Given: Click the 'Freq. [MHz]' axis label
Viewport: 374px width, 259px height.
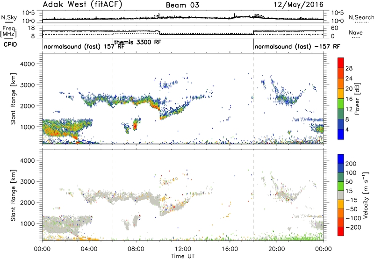Looking at the screenshot, I should (x=8, y=31).
